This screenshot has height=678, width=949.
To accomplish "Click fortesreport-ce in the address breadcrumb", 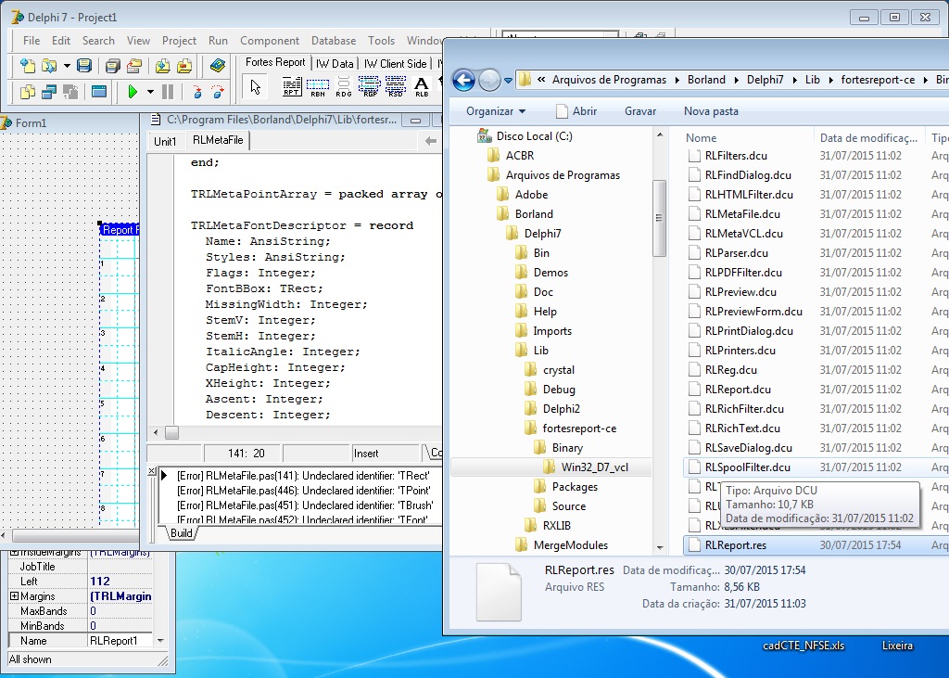I will tap(878, 80).
